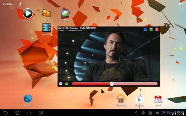Click the 00:00:58 / 00:02:04 time readout
Image resolution: width=186 pixels, height=116 pixels.
[74, 31]
